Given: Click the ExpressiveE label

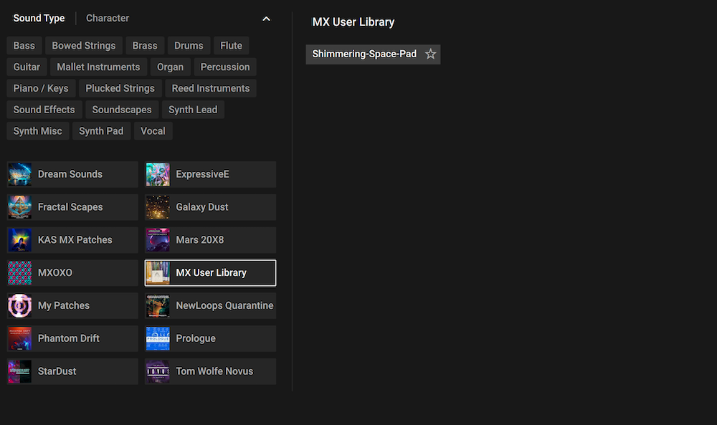Looking at the screenshot, I should point(203,174).
